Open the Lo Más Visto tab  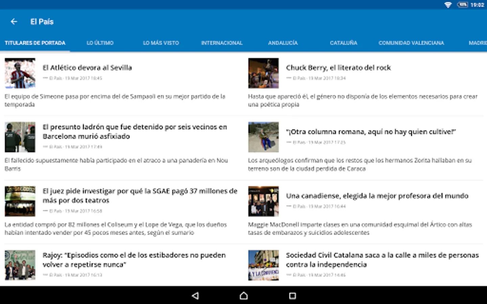(x=161, y=43)
